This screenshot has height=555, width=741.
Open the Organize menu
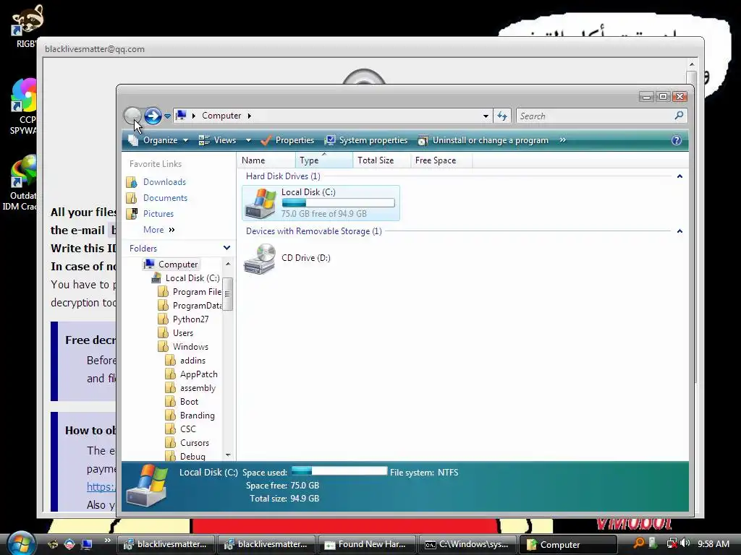(x=158, y=140)
